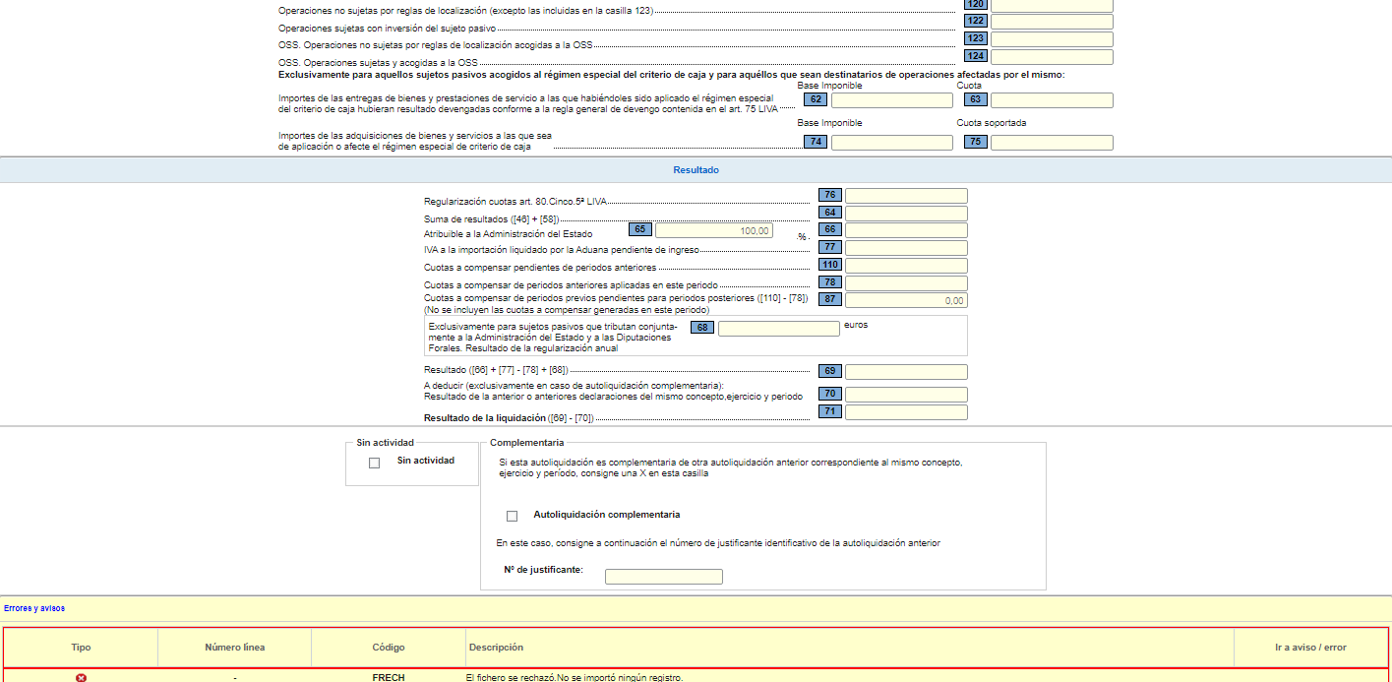Enable the Autoliquidación complementaria checkbox

512,516
